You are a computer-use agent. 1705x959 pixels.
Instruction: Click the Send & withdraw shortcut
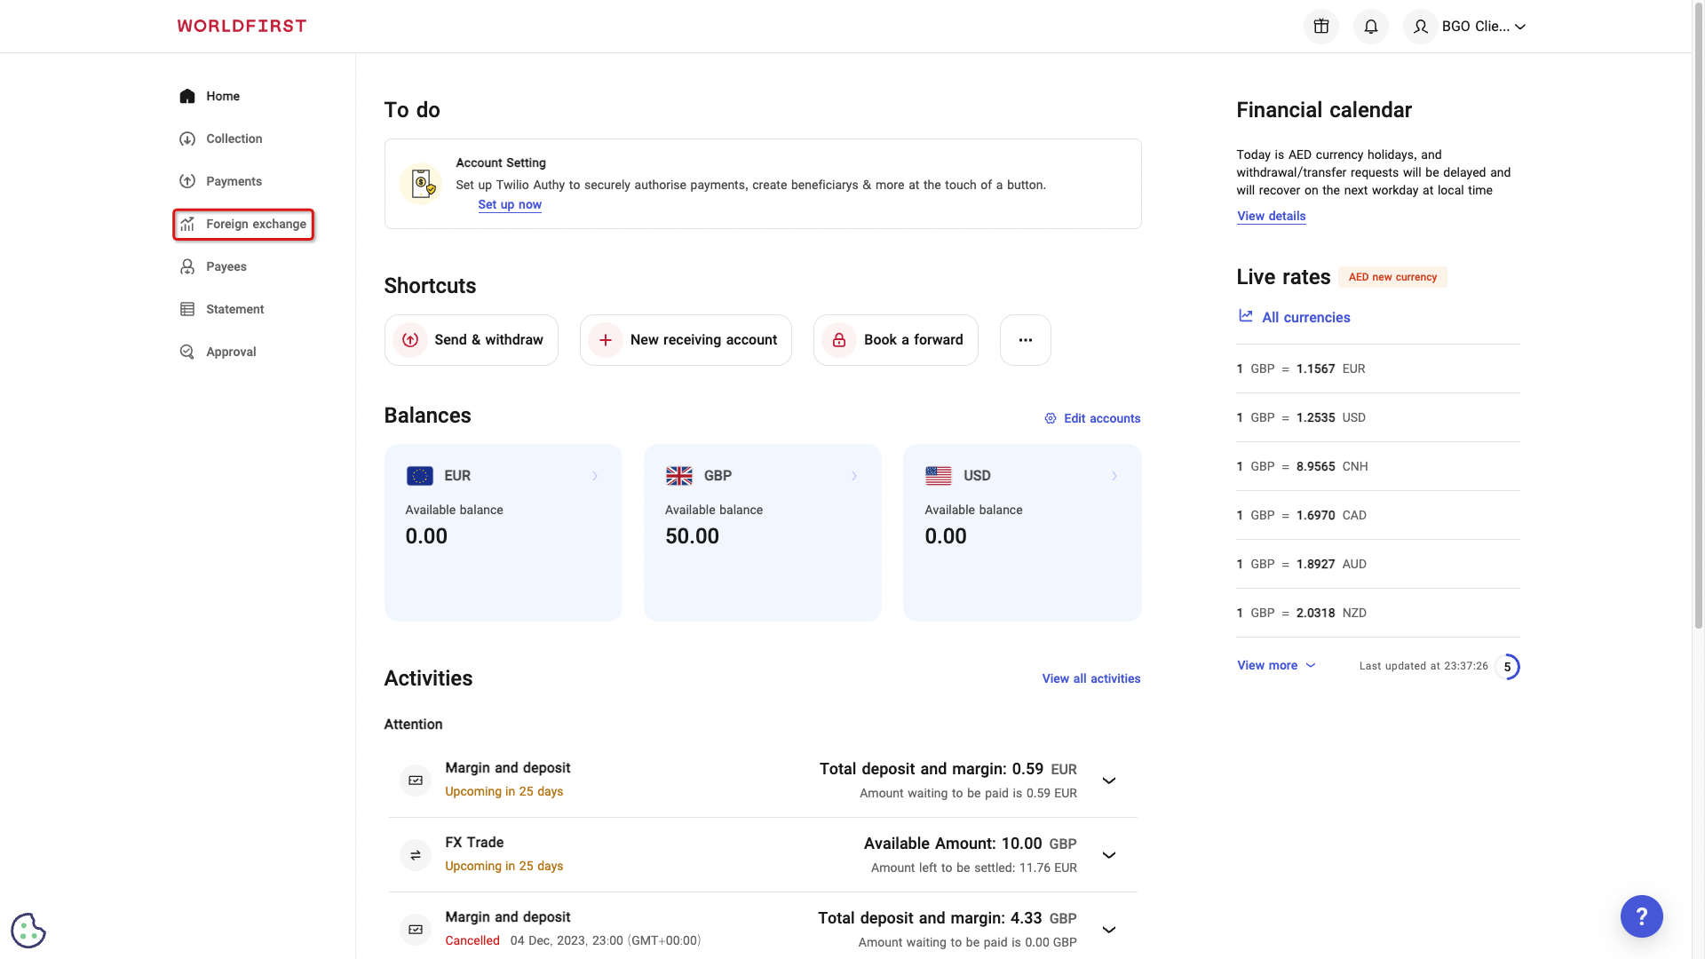point(471,340)
